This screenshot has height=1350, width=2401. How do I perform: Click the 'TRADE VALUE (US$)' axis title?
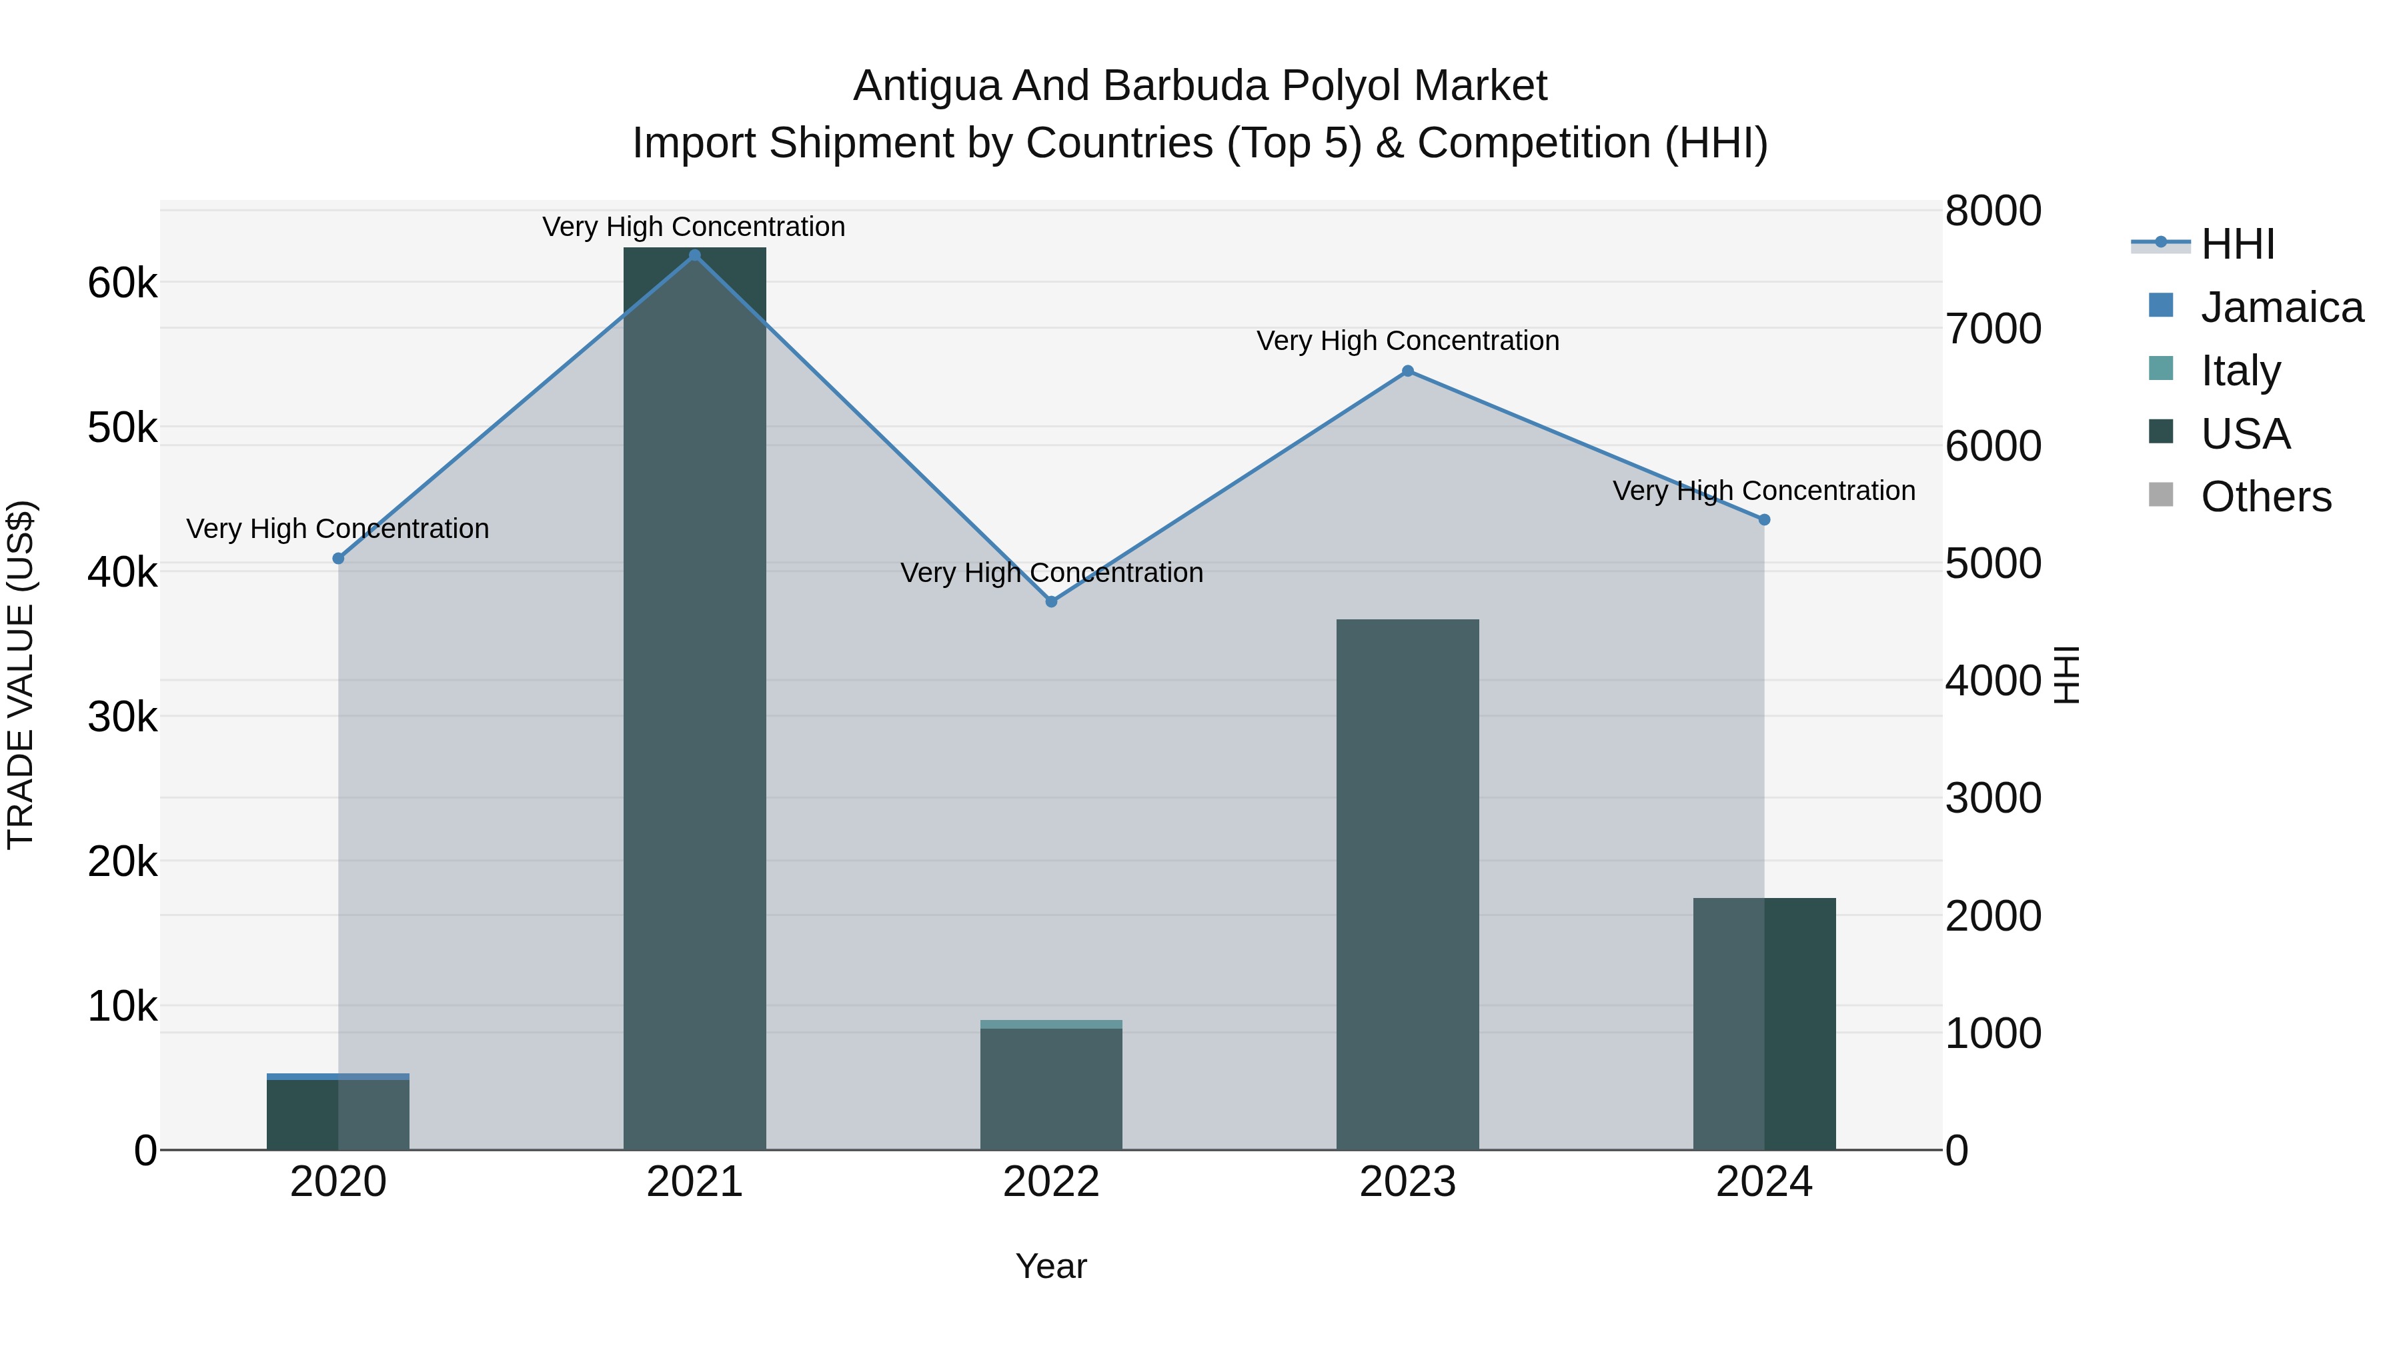tap(21, 675)
